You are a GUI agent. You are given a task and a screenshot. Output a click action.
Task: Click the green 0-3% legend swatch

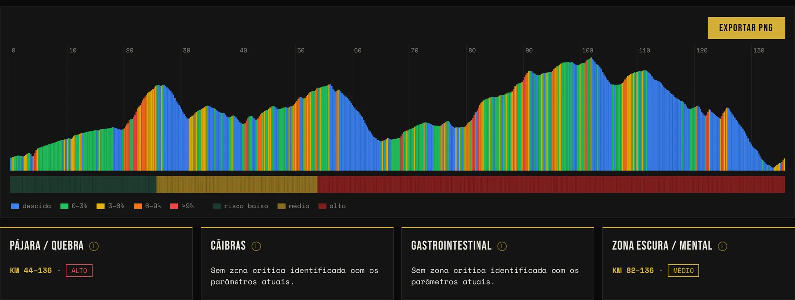[64, 206]
